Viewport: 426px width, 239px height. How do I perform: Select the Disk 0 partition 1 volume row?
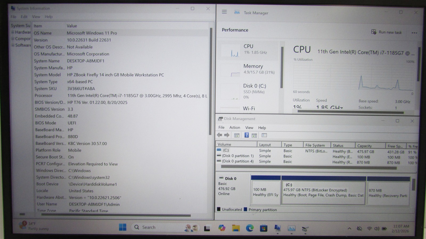click(317, 156)
